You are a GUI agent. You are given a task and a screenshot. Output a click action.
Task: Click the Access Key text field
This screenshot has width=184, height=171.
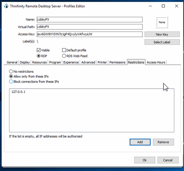[89, 34]
